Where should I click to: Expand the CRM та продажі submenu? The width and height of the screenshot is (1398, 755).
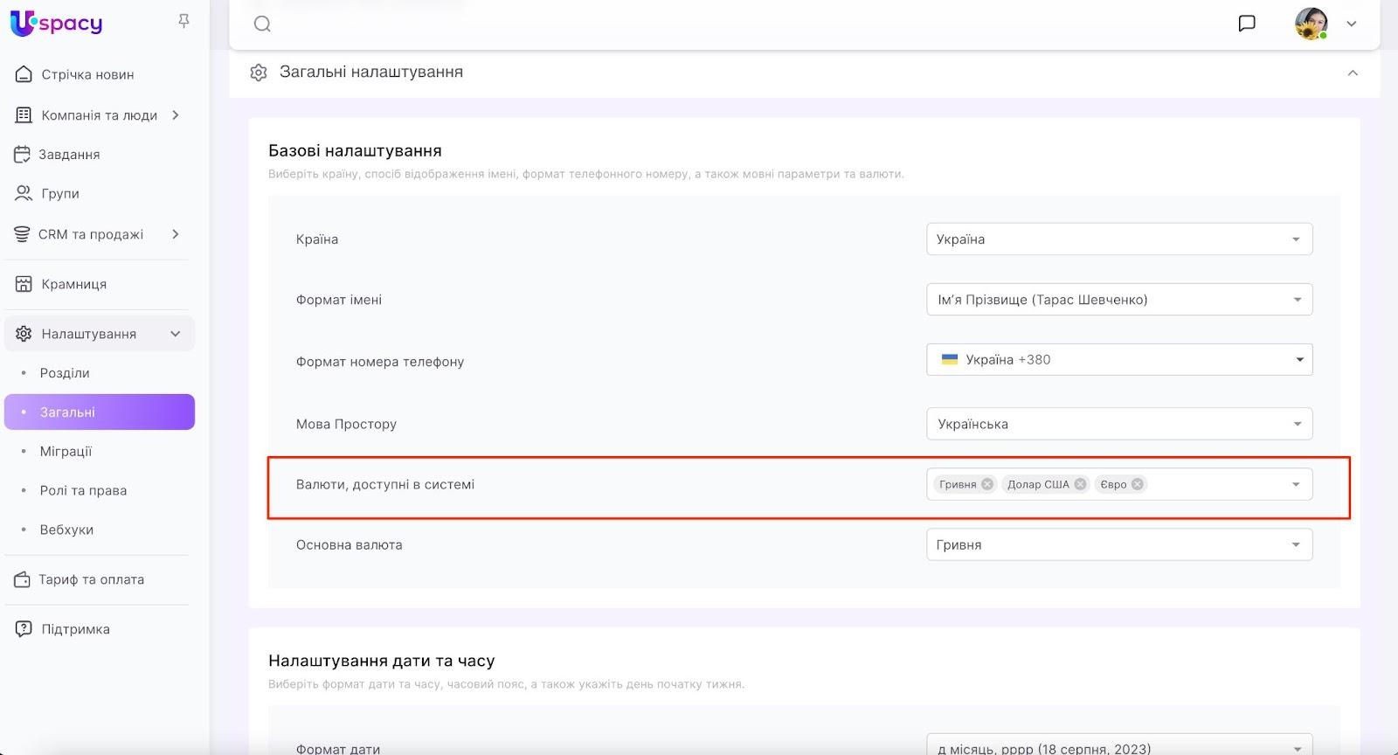click(176, 234)
